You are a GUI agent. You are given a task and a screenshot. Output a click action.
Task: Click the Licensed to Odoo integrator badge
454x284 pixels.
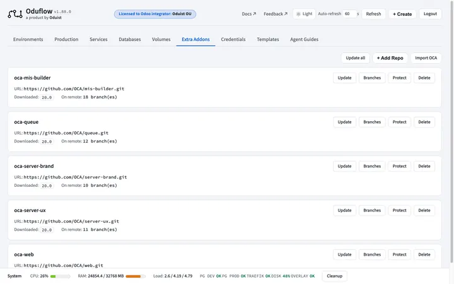[x=155, y=14]
